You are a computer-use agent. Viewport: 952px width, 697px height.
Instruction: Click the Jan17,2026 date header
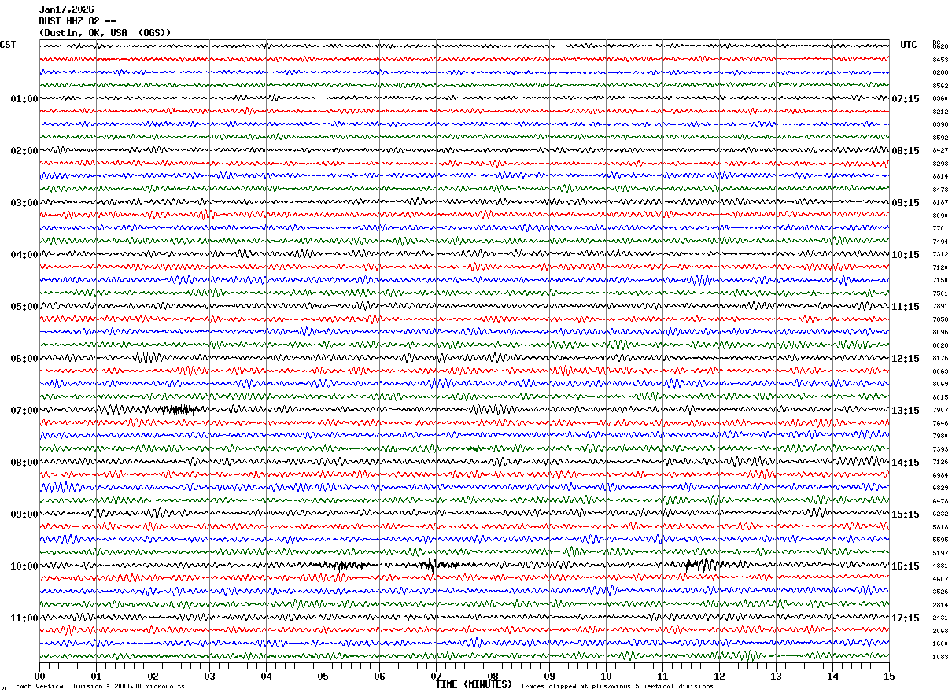point(66,9)
